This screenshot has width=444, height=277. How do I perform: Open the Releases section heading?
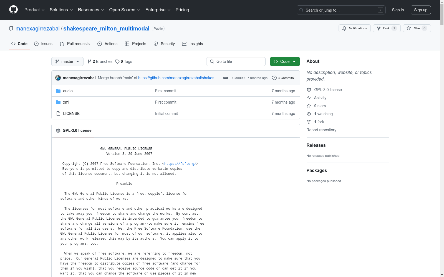(x=316, y=145)
